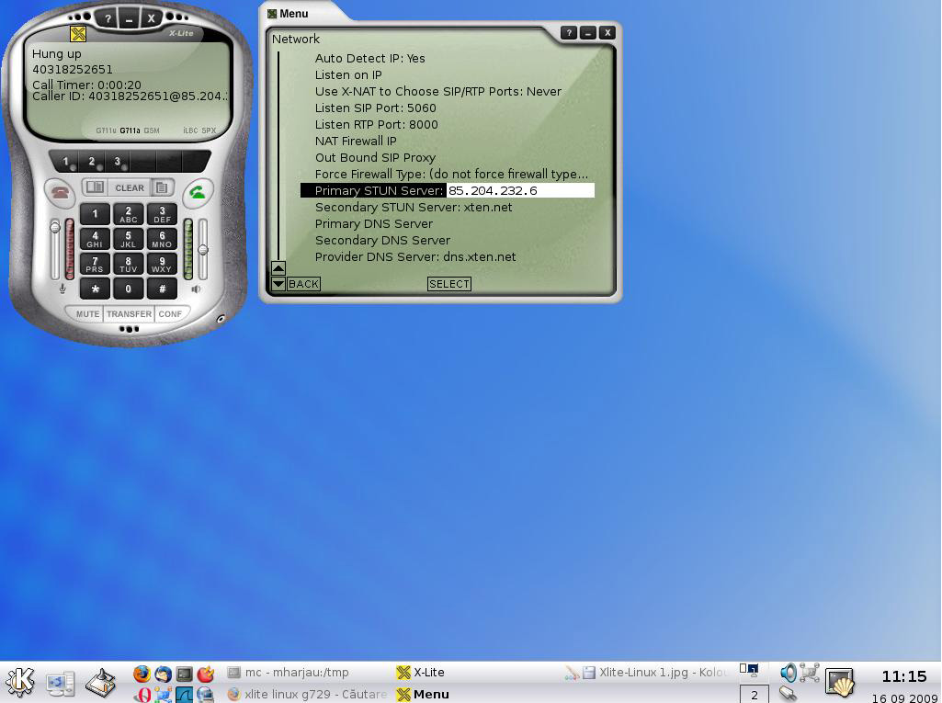Image resolution: width=942 pixels, height=703 pixels.
Task: Dial keypad key 0
Action: (x=129, y=289)
